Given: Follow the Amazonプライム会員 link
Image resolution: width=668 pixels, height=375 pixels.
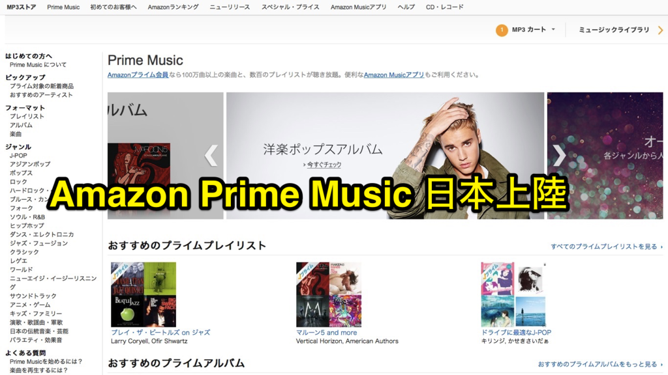Looking at the screenshot, I should point(138,75).
